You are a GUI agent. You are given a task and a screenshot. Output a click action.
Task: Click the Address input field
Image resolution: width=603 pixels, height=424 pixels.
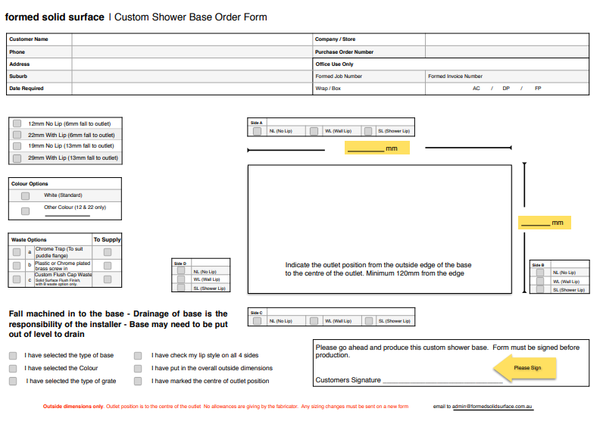192,64
